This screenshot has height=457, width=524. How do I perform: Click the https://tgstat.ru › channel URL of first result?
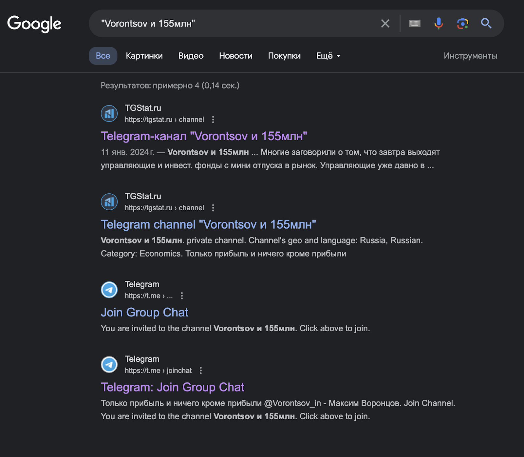(164, 120)
